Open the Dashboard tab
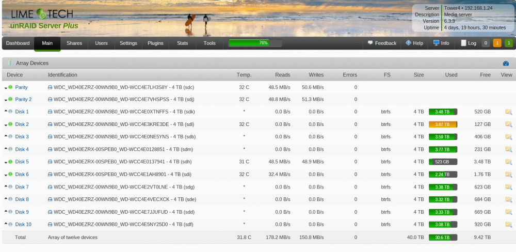The height and width of the screenshot is (252, 516). click(18, 43)
